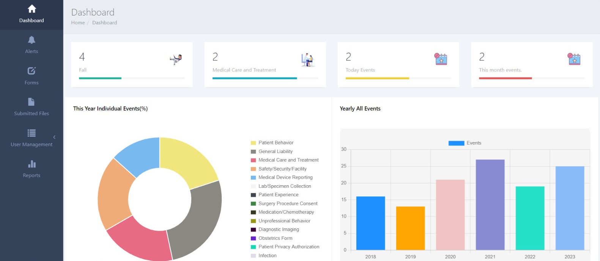The height and width of the screenshot is (261, 600).
Task: Toggle Patient Behavior legend item
Action: [276, 143]
